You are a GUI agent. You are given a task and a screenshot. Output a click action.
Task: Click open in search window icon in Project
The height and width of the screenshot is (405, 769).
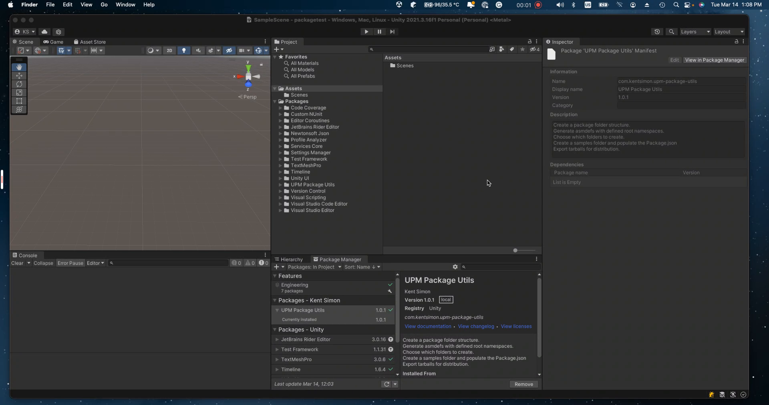(x=492, y=49)
